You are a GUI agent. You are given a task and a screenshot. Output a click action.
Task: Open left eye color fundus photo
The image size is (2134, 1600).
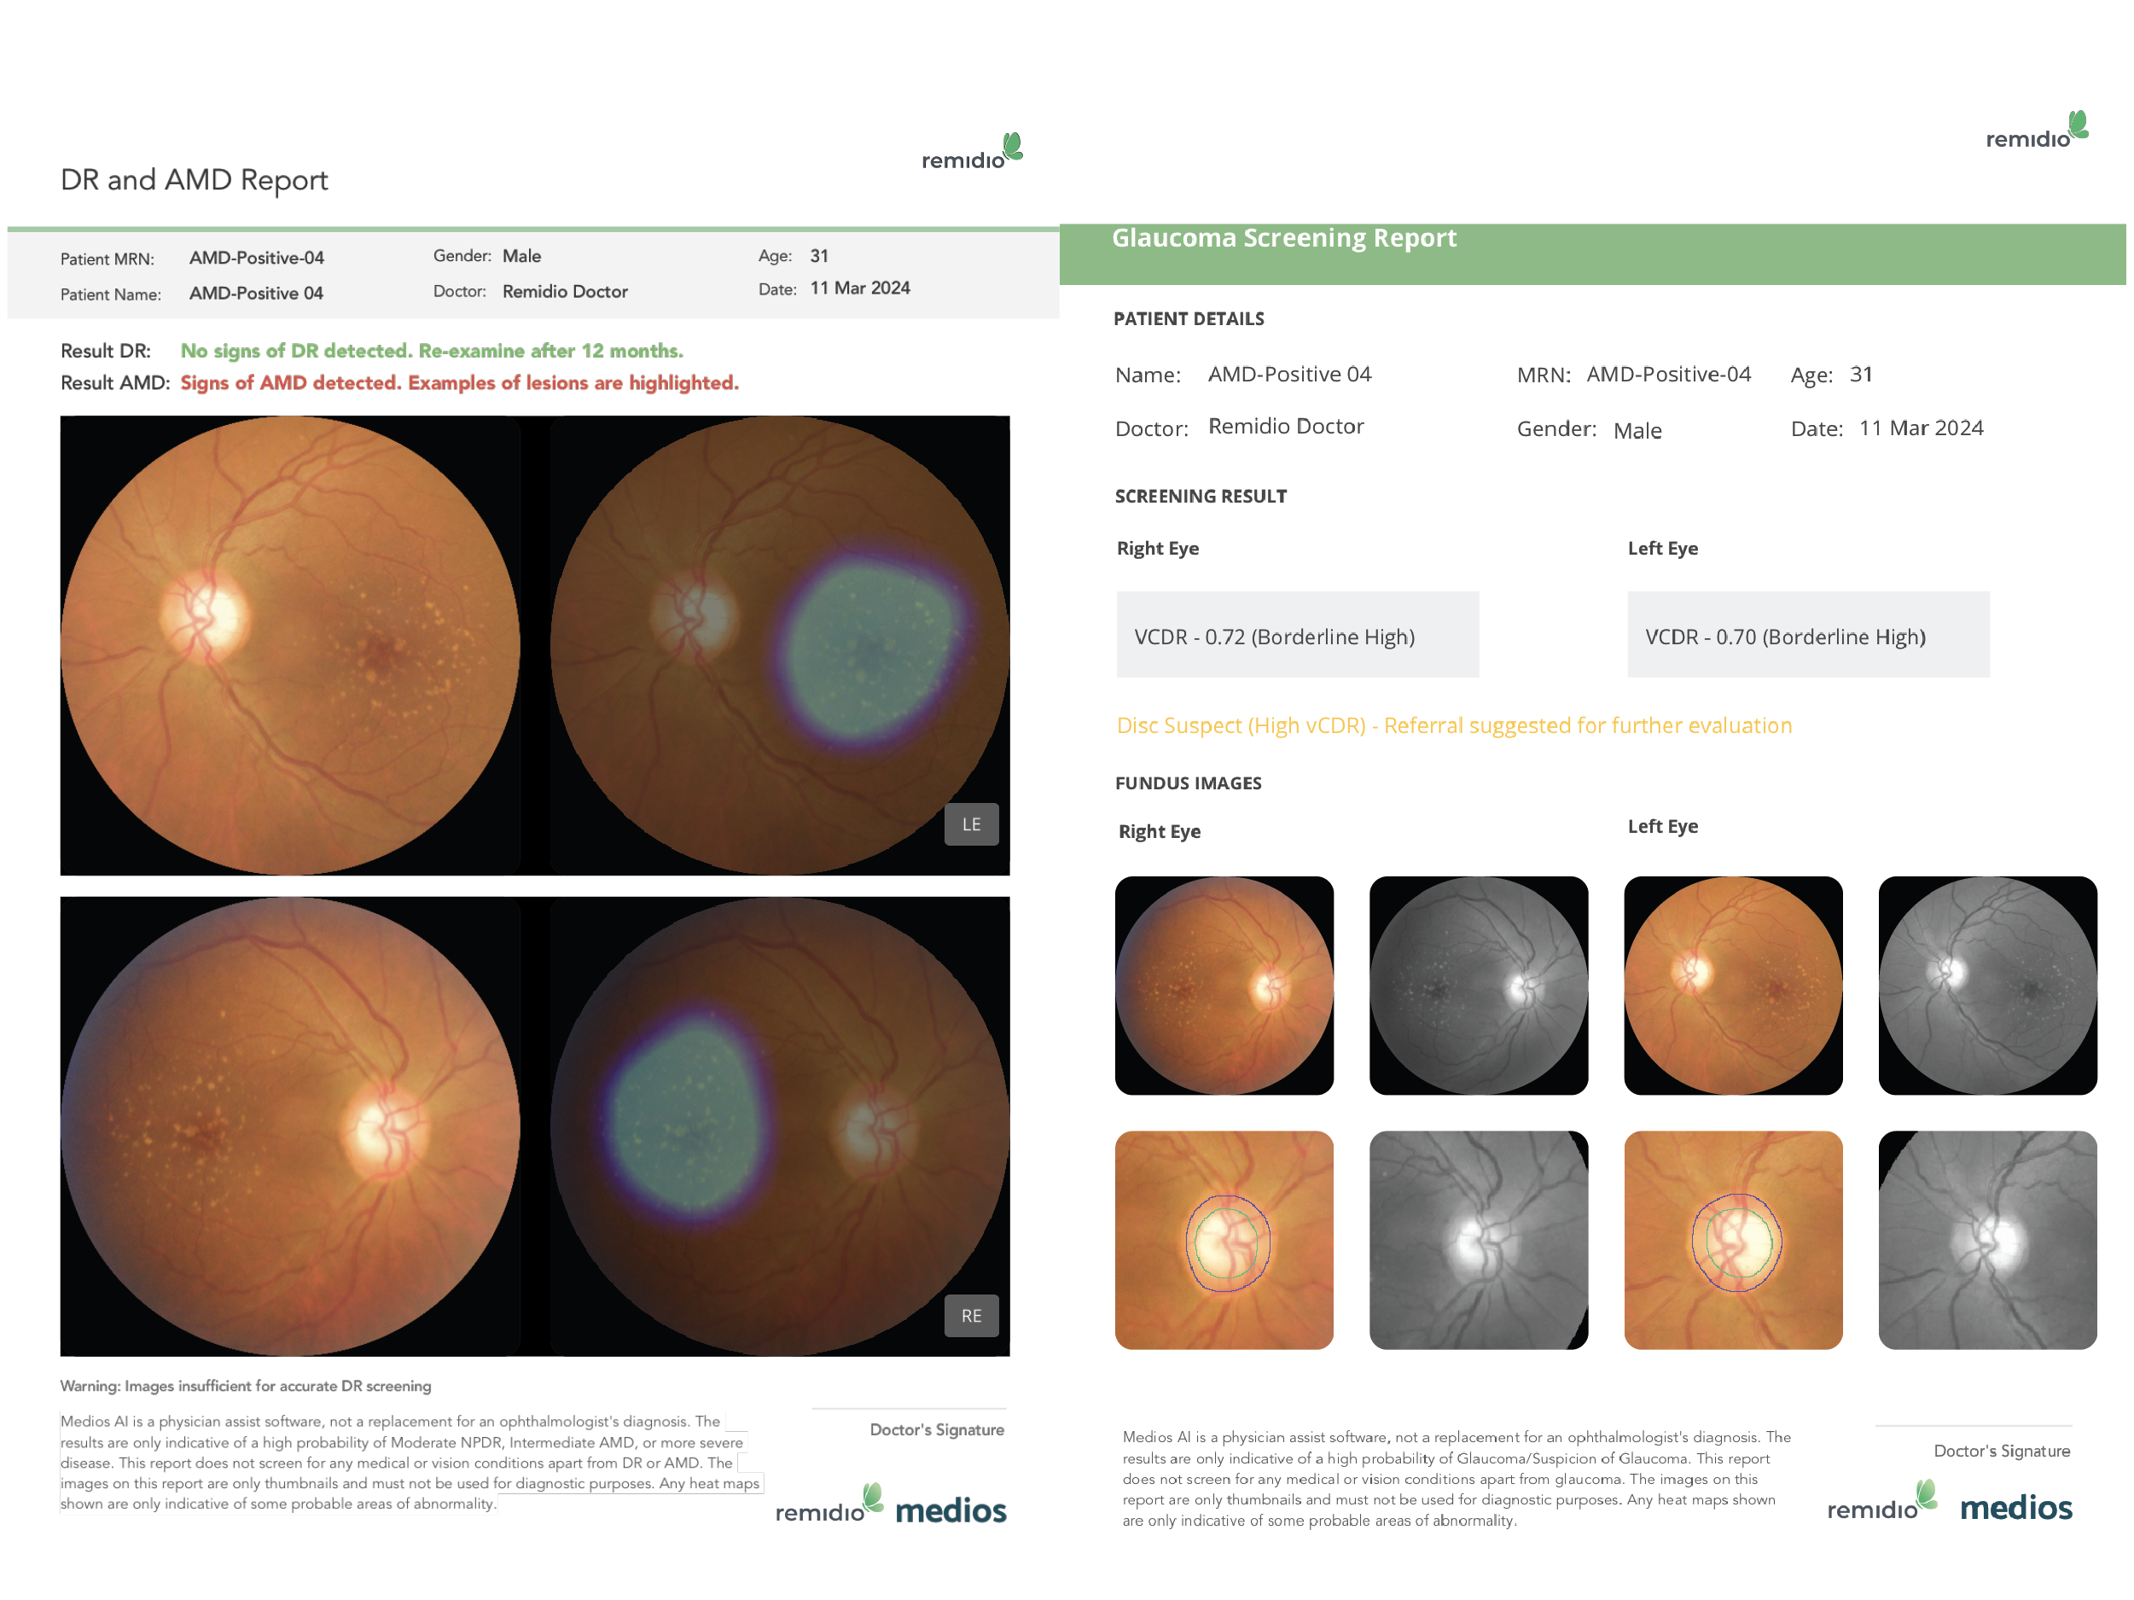pos(290,646)
